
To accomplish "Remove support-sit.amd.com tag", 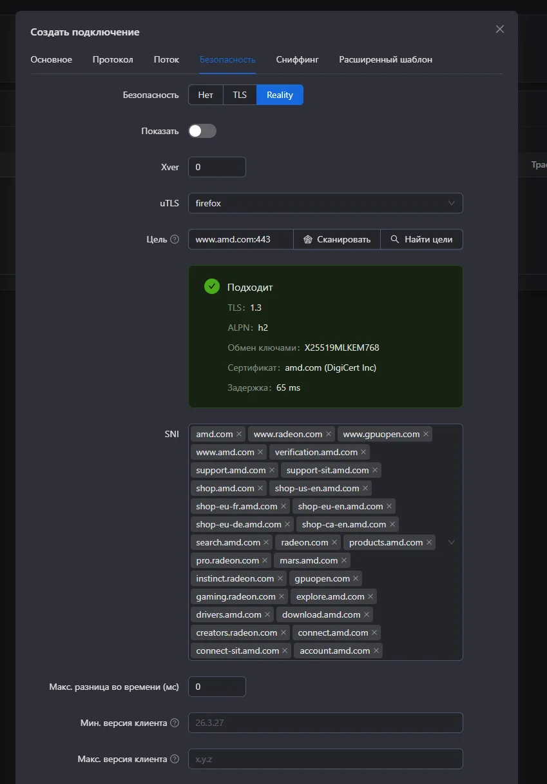I will (x=375, y=471).
